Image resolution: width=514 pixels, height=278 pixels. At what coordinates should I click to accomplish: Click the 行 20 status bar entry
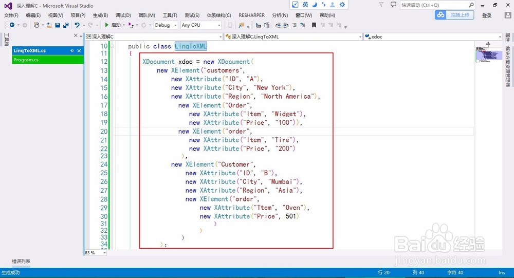383,272
